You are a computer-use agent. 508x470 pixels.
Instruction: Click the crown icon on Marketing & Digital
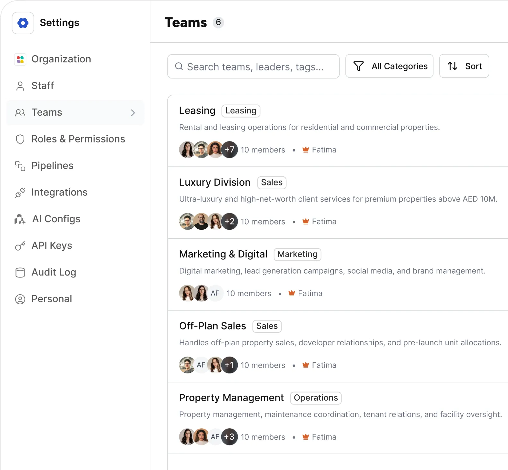[292, 293]
